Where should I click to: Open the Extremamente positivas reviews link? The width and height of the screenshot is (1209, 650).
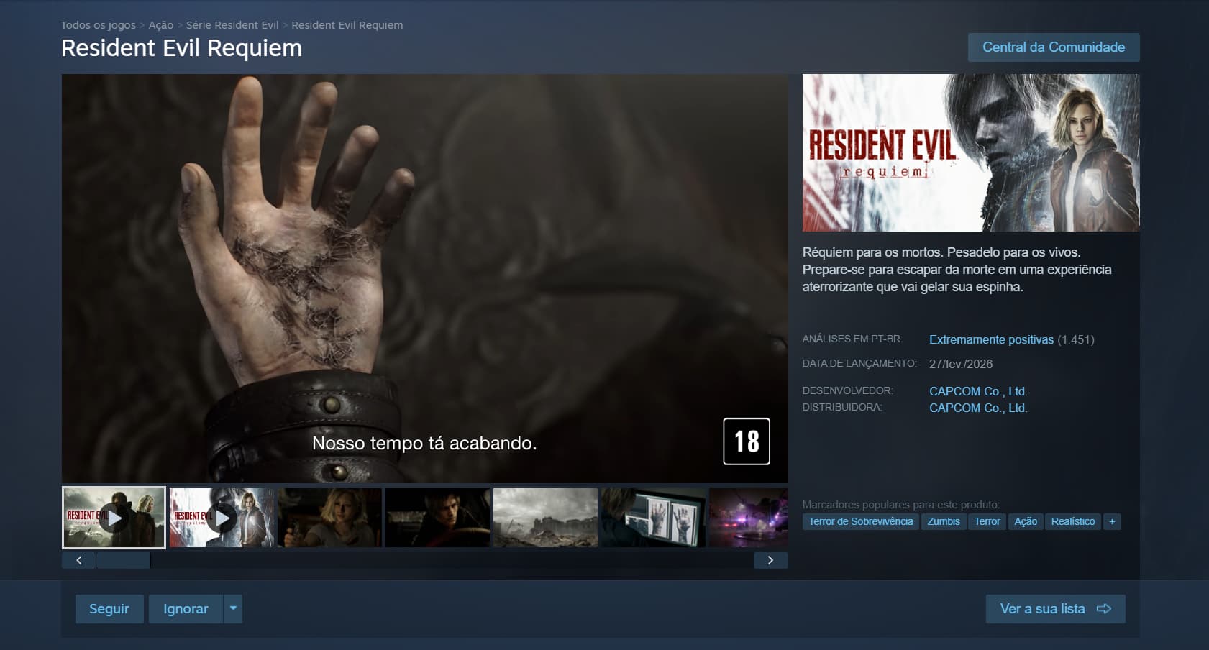click(x=990, y=339)
